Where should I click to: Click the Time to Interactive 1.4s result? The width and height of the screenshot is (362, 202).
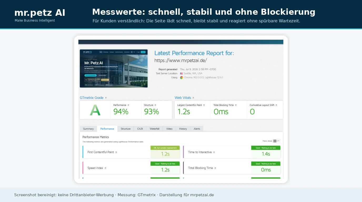click(266, 154)
